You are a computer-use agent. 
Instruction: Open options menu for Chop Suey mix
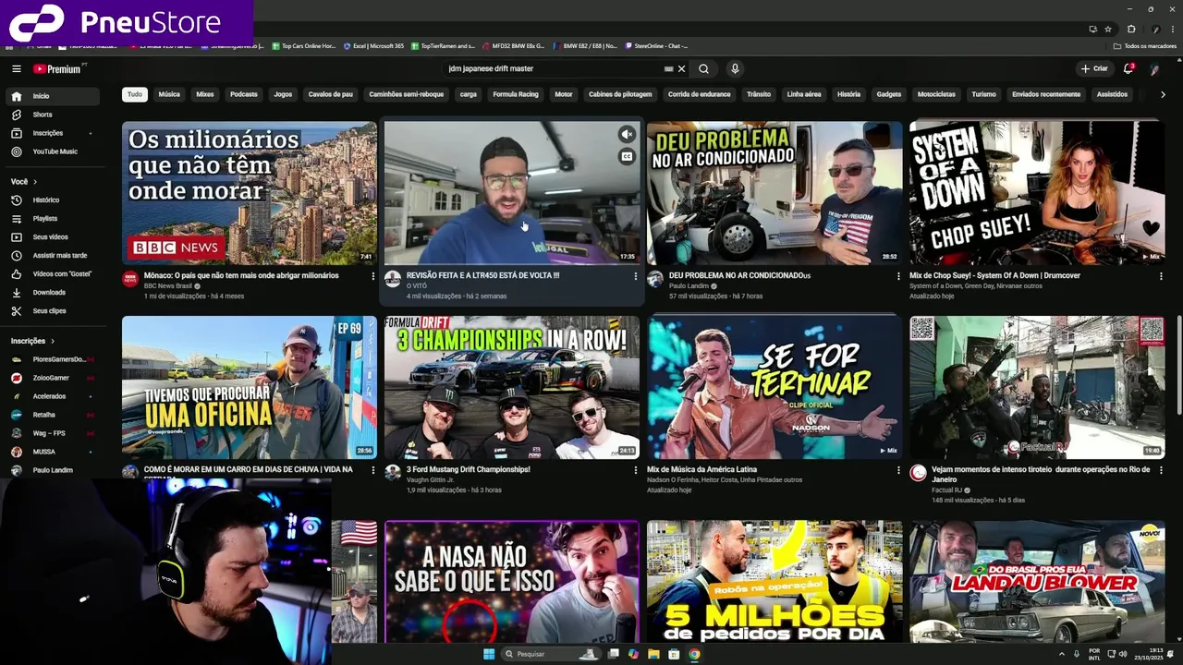[1161, 276]
